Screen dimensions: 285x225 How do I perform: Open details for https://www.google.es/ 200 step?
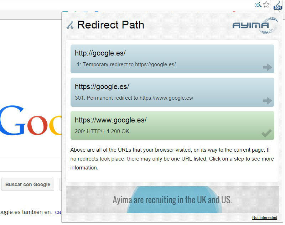click(172, 125)
